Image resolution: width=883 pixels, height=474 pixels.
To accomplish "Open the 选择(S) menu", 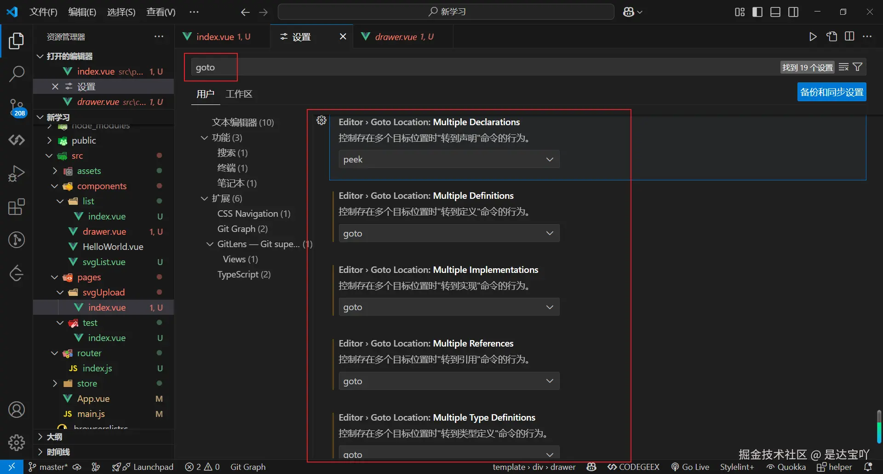I will pyautogui.click(x=121, y=12).
